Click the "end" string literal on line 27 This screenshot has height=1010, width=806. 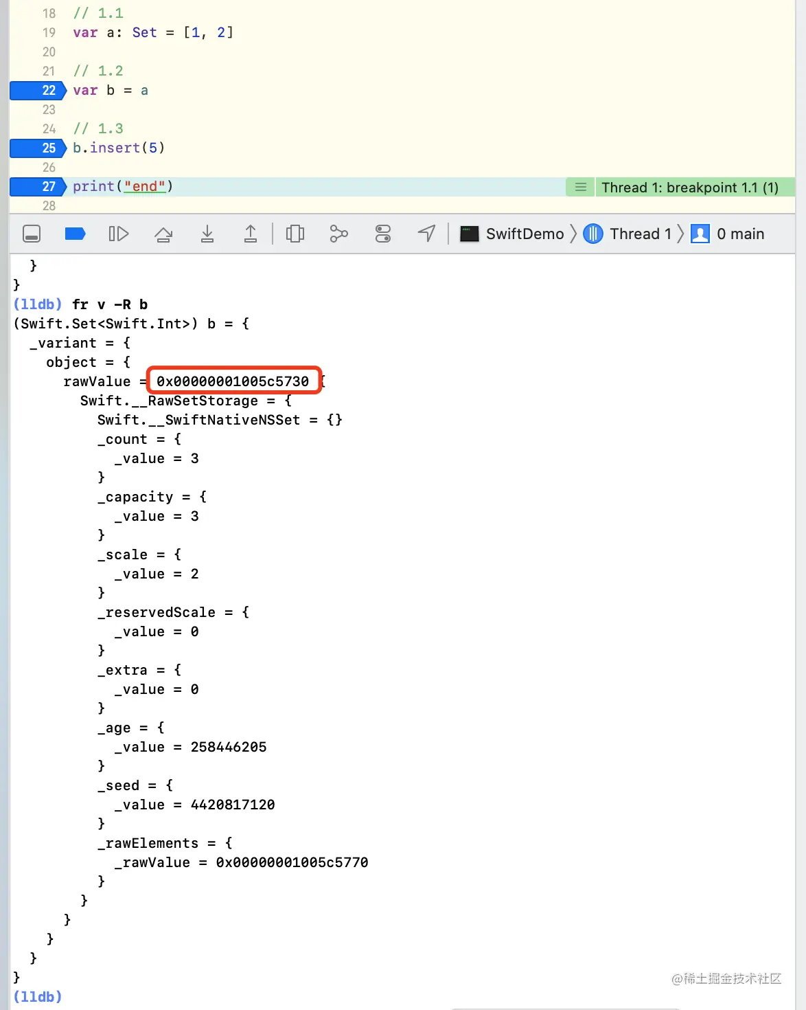145,187
